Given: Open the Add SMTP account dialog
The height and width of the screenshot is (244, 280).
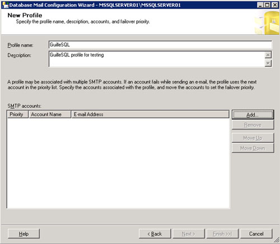Looking at the screenshot, I should pyautogui.click(x=253, y=115).
